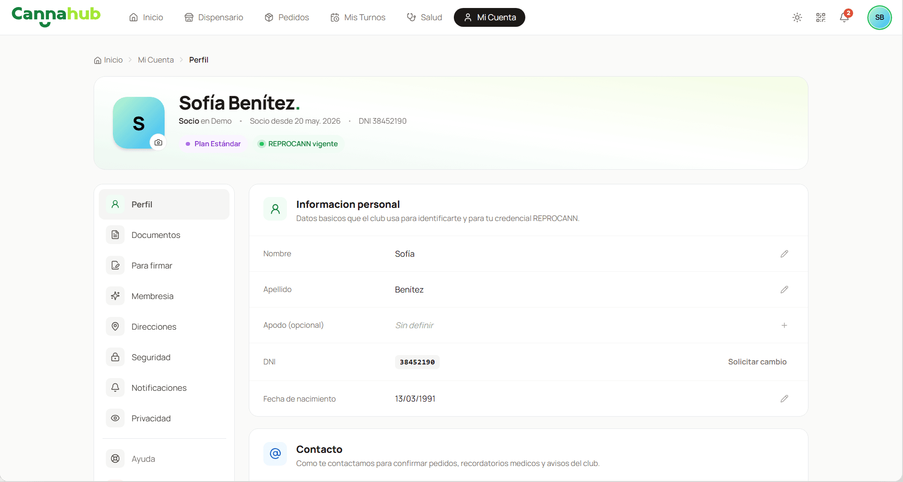Open Para firmar in the sidebar
The image size is (903, 482).
coord(164,266)
